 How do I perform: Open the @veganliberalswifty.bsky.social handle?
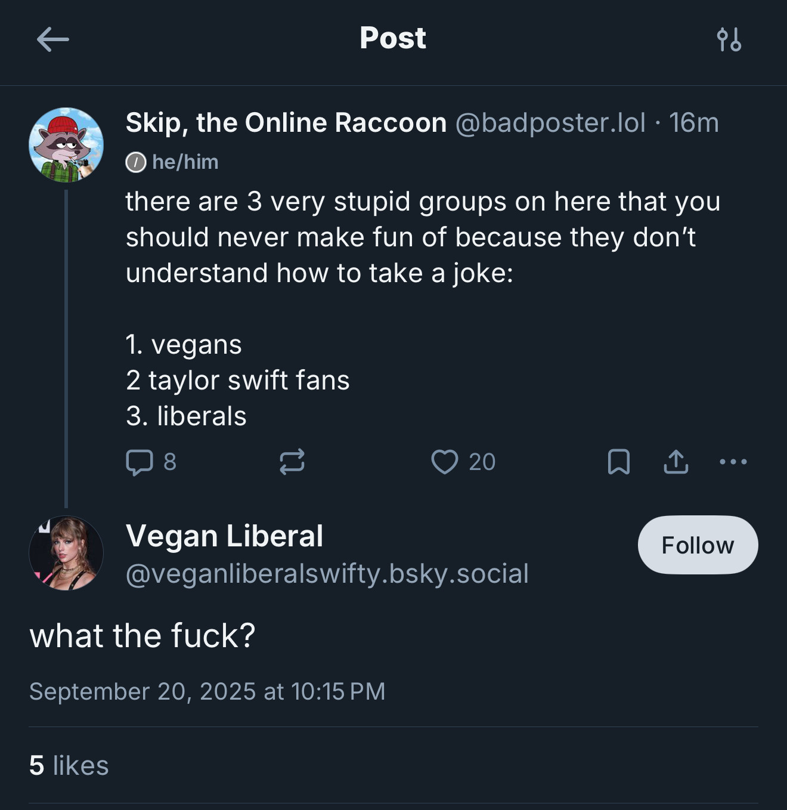[327, 574]
